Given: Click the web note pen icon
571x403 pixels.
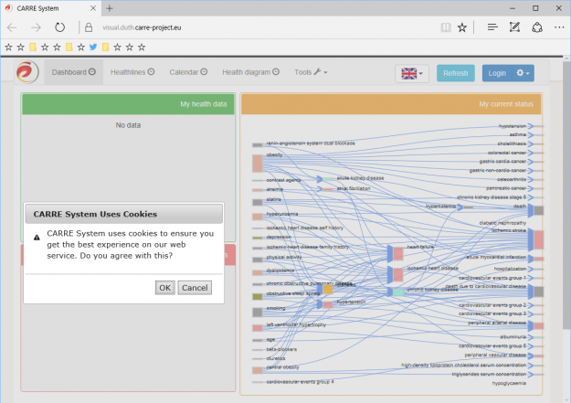Looking at the screenshot, I should coord(514,27).
